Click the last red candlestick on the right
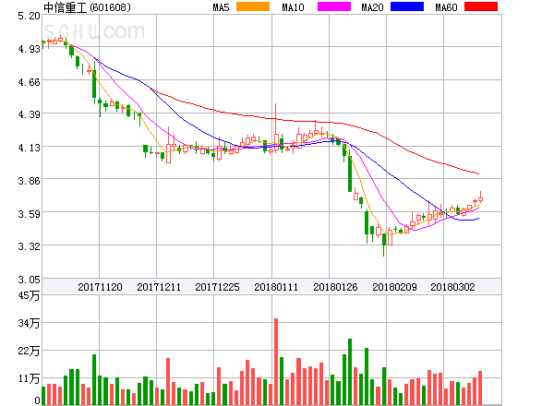The width and height of the screenshot is (554, 406). pos(480,198)
